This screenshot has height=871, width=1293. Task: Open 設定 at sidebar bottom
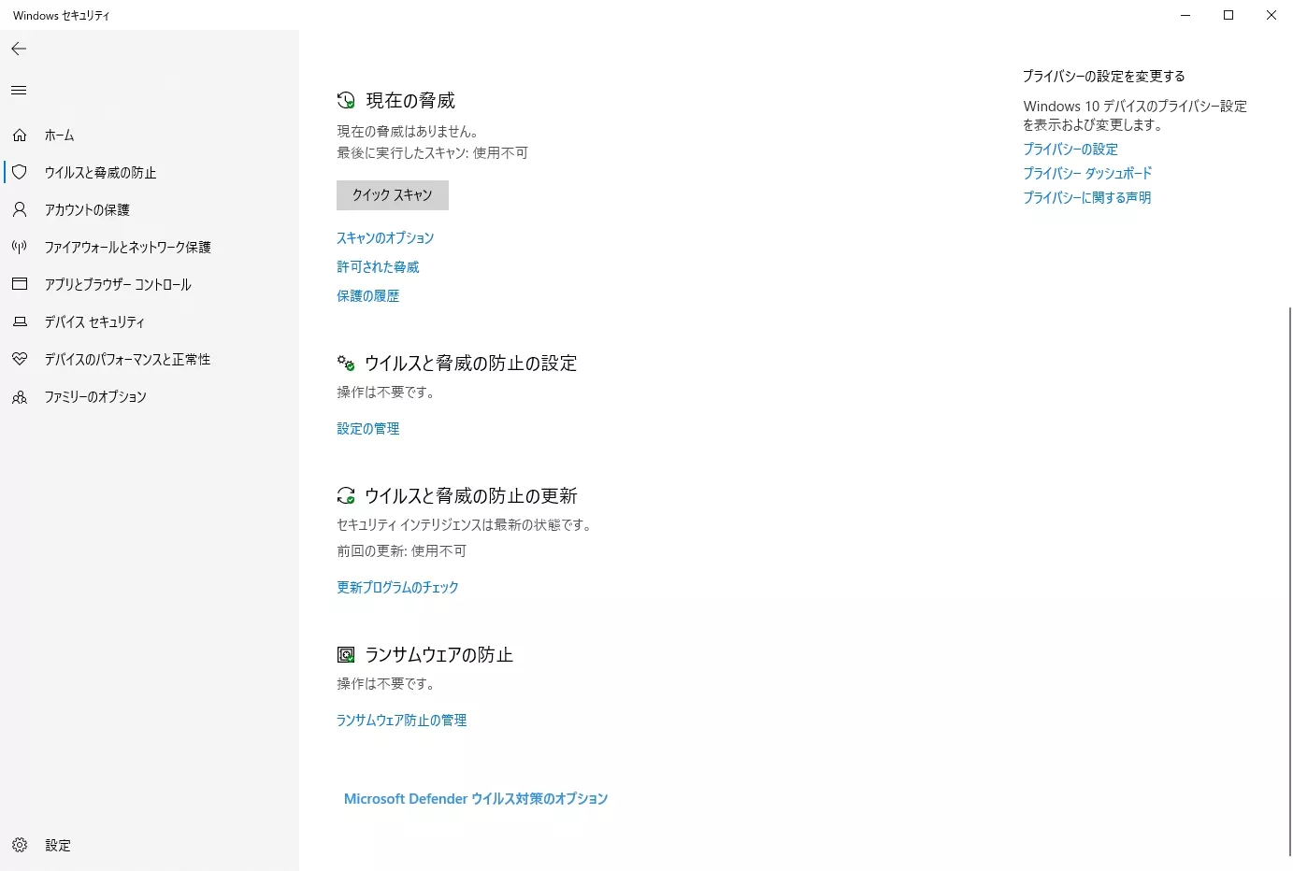[58, 846]
